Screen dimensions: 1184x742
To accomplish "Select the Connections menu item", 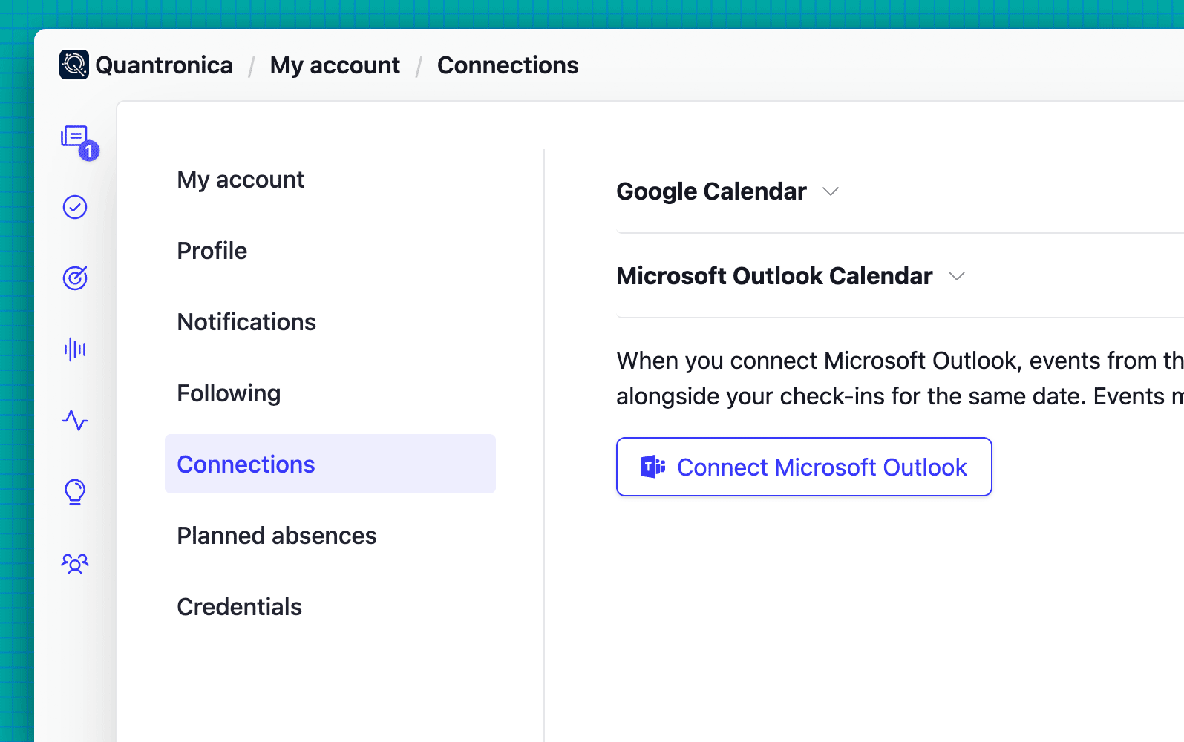I will coord(330,464).
